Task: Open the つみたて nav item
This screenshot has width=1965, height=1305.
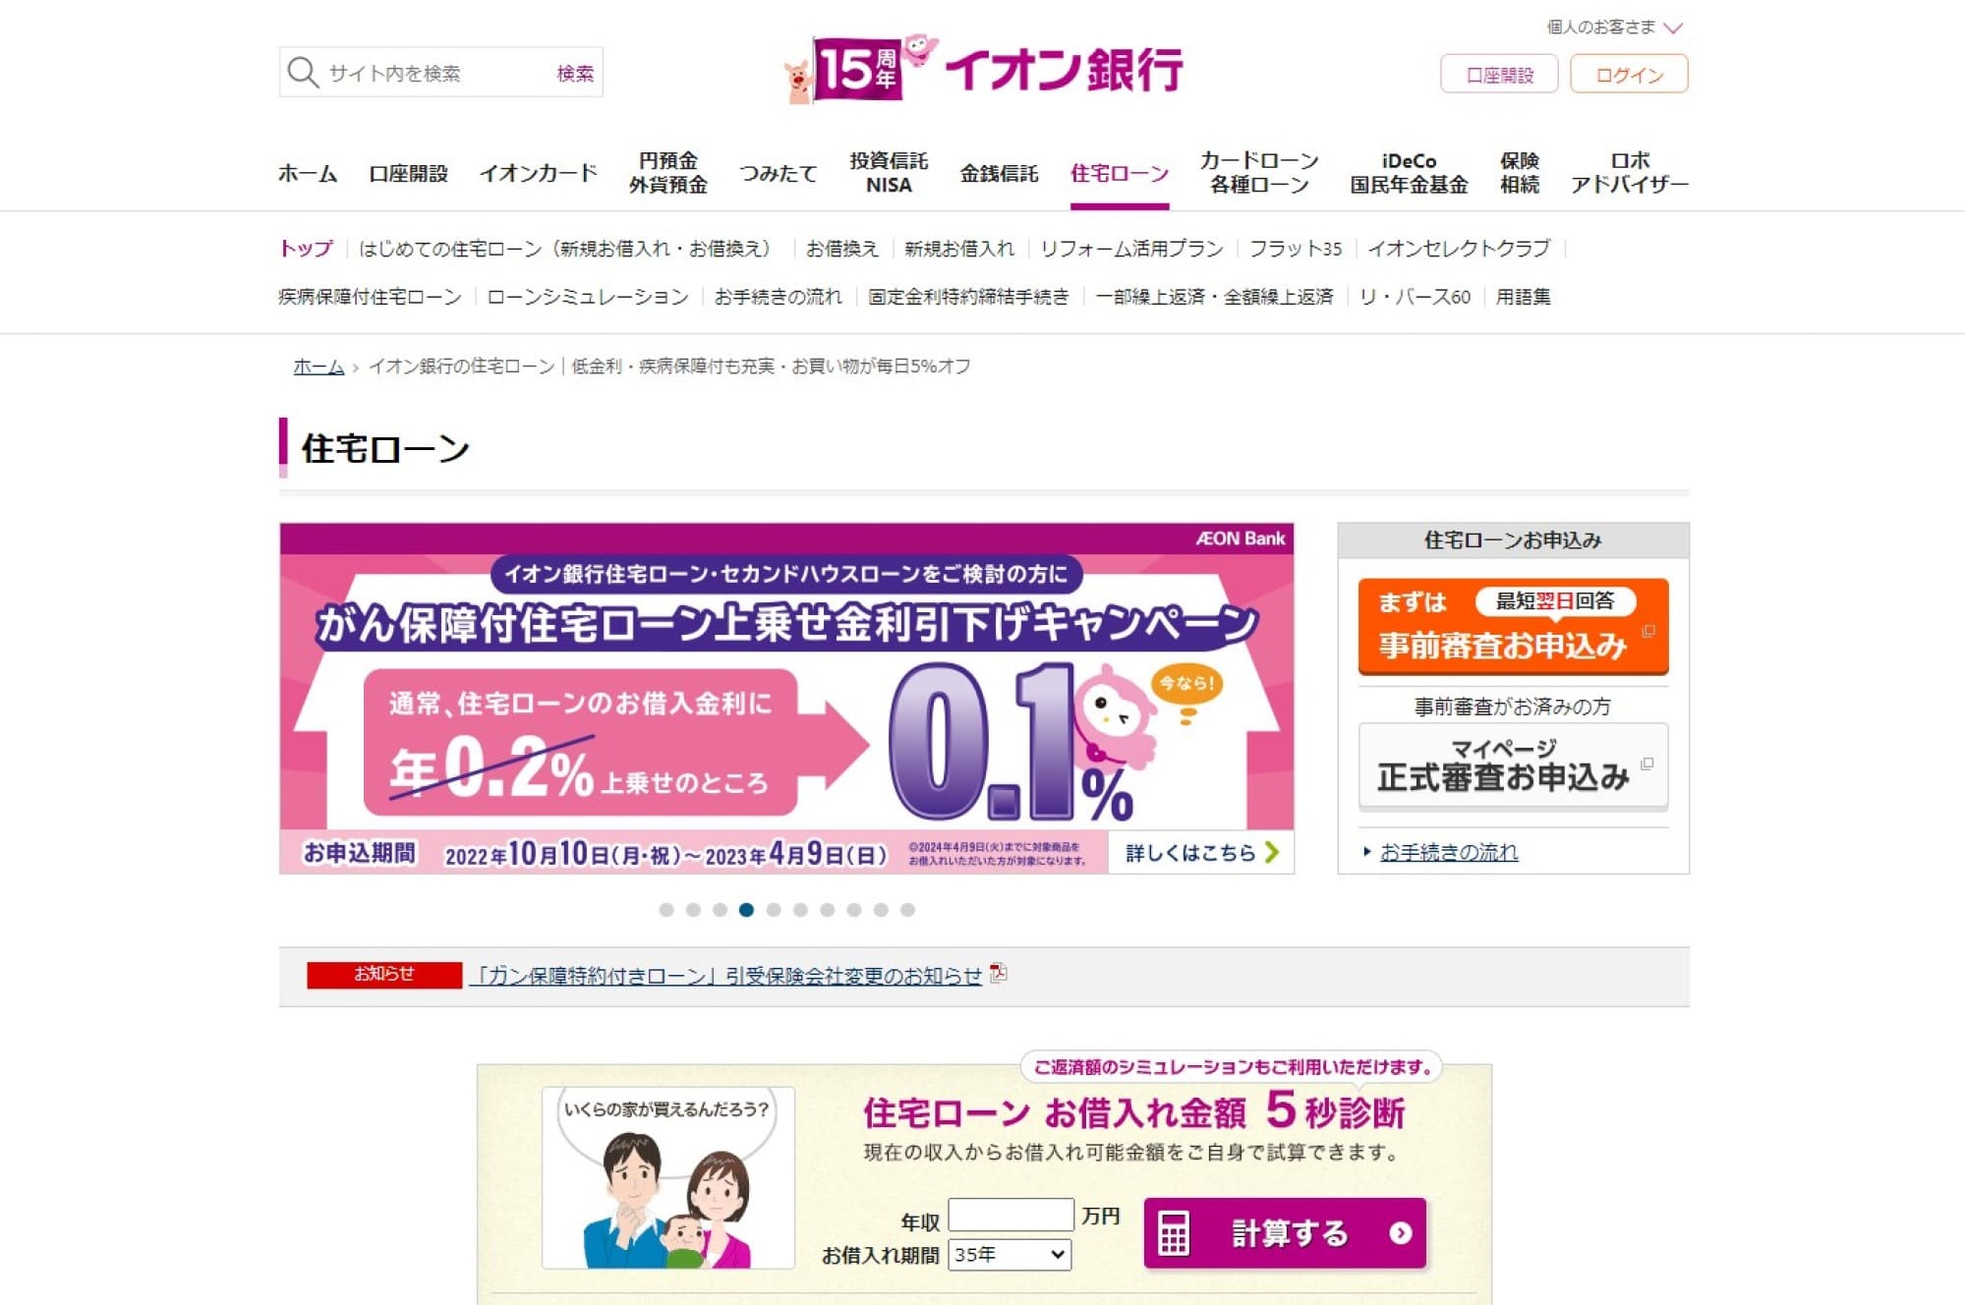Action: tap(779, 173)
